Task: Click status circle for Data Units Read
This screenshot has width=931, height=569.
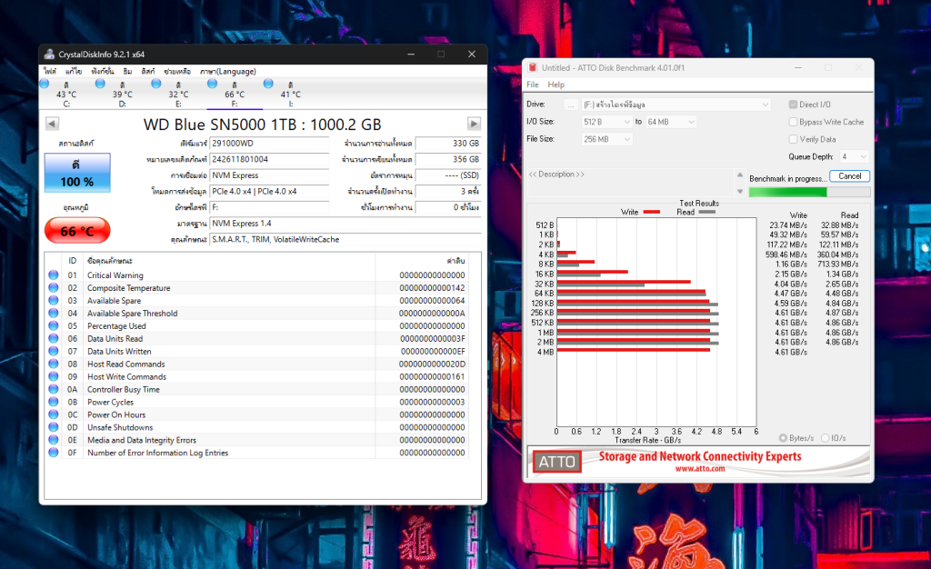Action: 54,339
